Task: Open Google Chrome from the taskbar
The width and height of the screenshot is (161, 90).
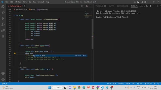Action: 79,87
